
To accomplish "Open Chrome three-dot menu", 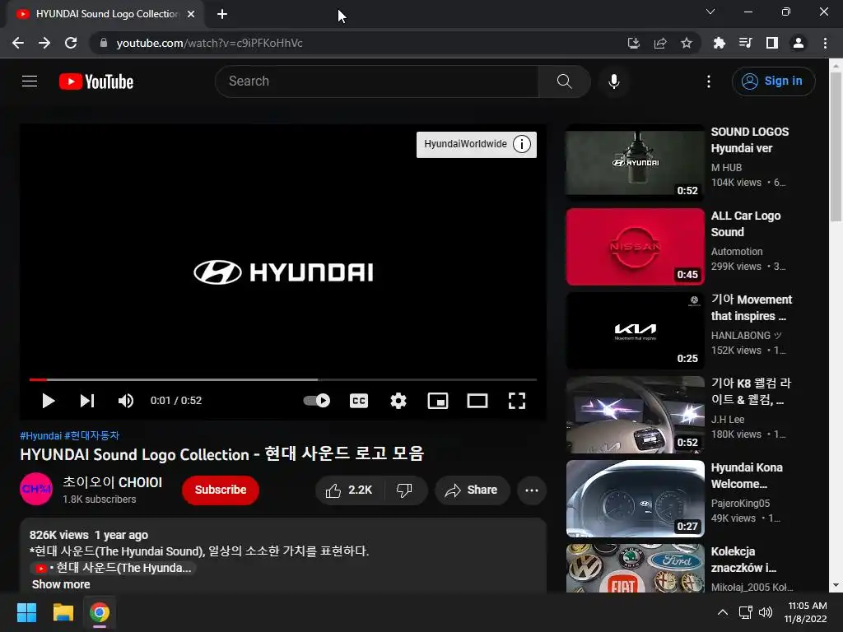I will click(x=825, y=43).
